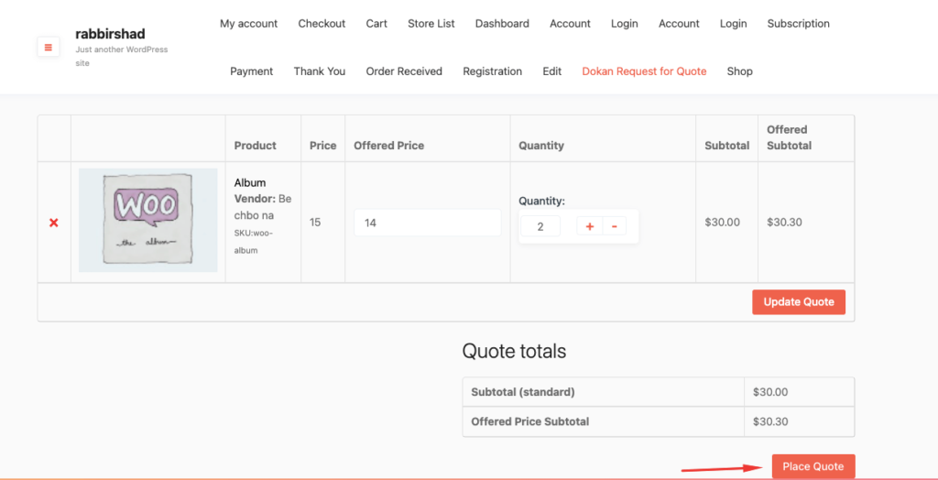Open the Dokan Request for Quote page
The height and width of the screenshot is (480, 938).
(644, 71)
